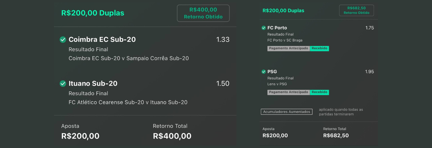Click green checkmark beside Ituano Sub-20
432x148 pixels.
point(63,84)
